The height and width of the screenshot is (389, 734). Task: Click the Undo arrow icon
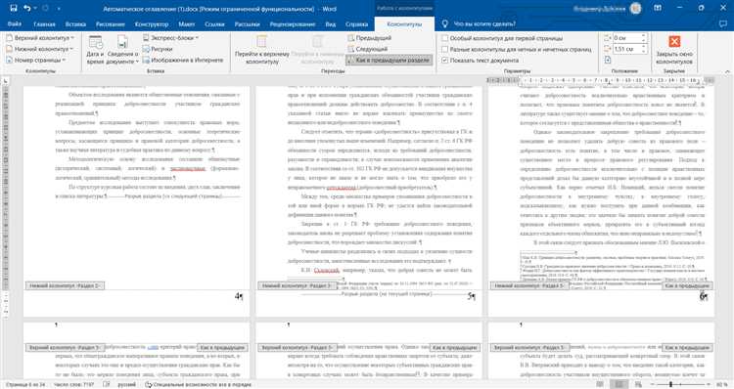click(x=27, y=8)
